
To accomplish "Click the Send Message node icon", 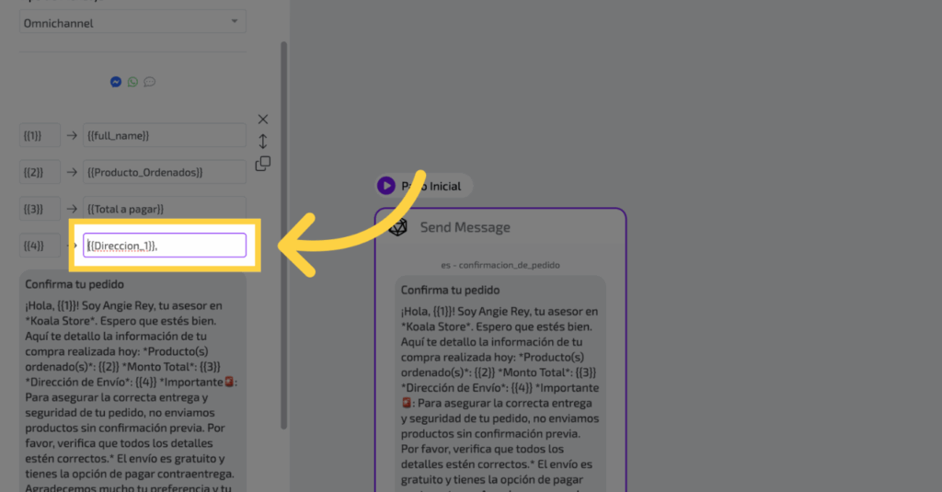I will 397,227.
